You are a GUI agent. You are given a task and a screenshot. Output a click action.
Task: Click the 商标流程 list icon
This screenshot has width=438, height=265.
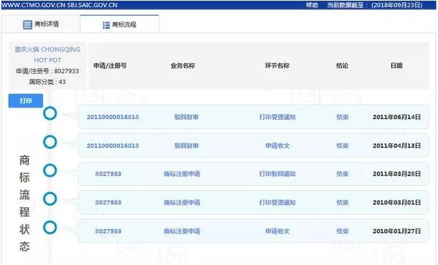point(106,25)
